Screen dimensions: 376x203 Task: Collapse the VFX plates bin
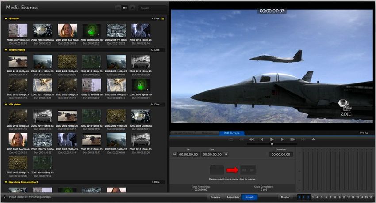[5, 105]
